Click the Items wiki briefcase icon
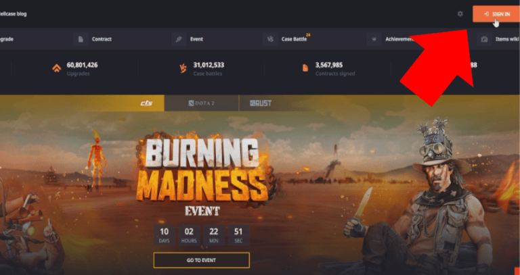 [484, 39]
